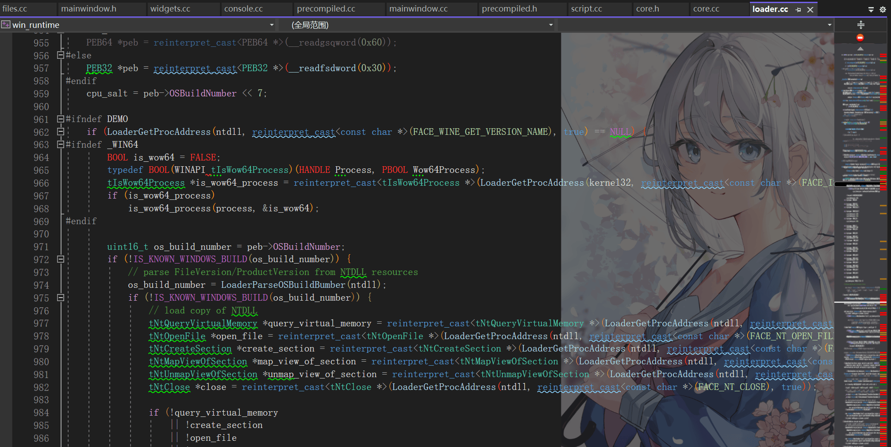The image size is (891, 447).
Task: Click 'FALSE' on line 964
Action: (203, 157)
